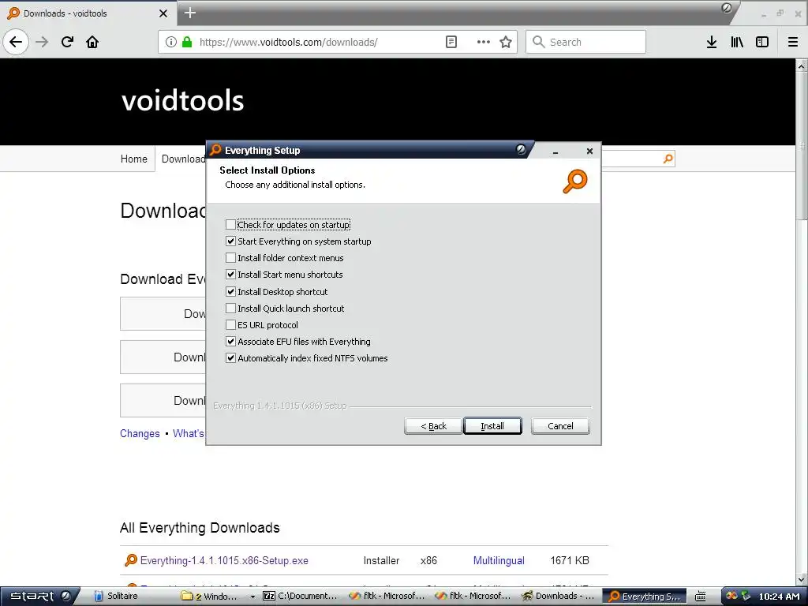Click the x86 architecture cell
This screenshot has width=808, height=606.
(x=428, y=560)
